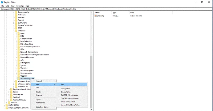Select DWORD (32-bit) Value option
The image size is (213, 111).
[x=72, y=95]
